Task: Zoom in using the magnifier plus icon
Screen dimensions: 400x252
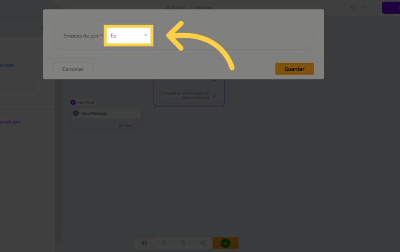Action: click(164, 243)
